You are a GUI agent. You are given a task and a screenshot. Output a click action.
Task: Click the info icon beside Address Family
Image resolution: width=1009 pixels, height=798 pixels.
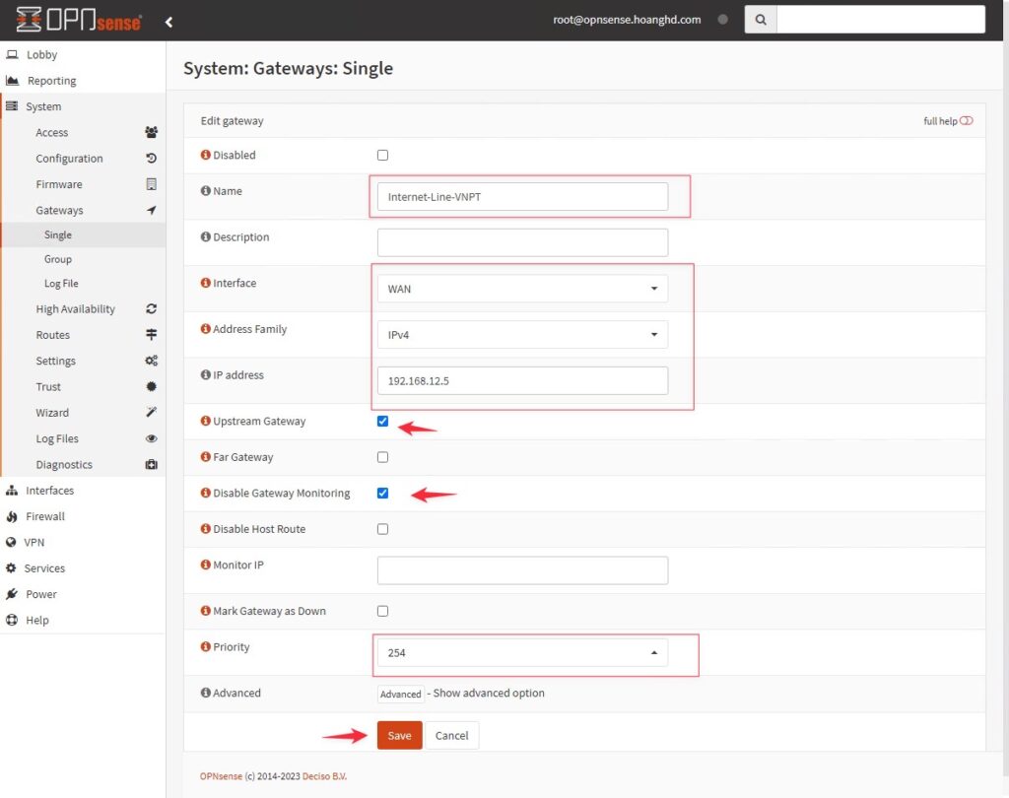click(205, 328)
